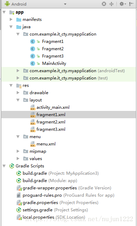Select gradle.properties (Project Properties)
Screen dimensions: 137x226
(61, 203)
